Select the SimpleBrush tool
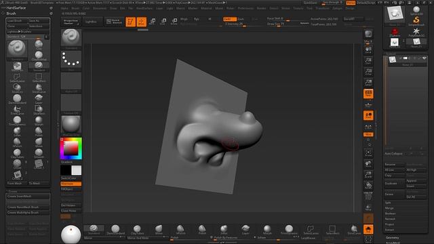Viewport: 434px width, 244px height. tap(416, 21)
